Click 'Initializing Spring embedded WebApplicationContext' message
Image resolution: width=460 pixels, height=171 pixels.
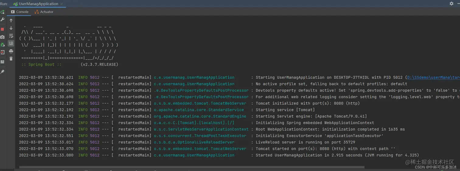(315, 123)
